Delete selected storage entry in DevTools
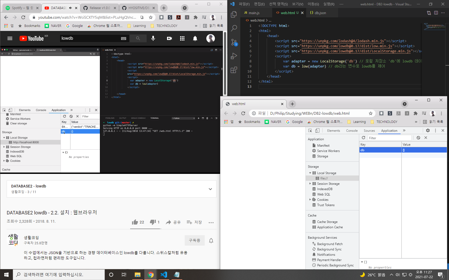449x280 pixels. click(x=426, y=138)
